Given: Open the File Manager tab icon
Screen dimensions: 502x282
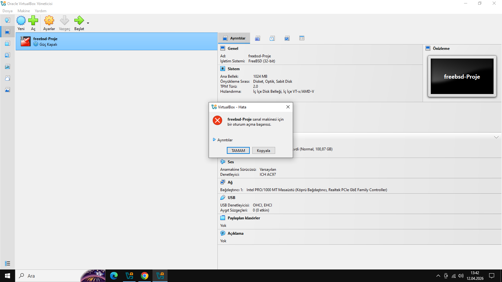Looking at the screenshot, I should click(x=302, y=38).
